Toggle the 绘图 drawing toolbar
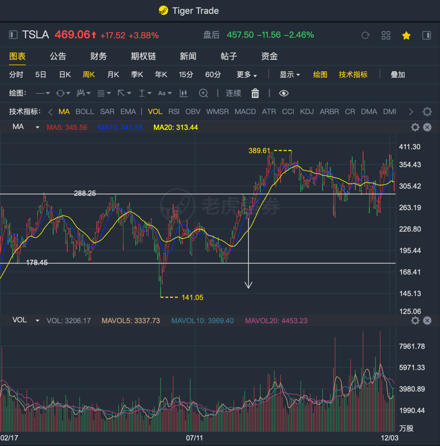This screenshot has height=446, width=440. click(320, 75)
